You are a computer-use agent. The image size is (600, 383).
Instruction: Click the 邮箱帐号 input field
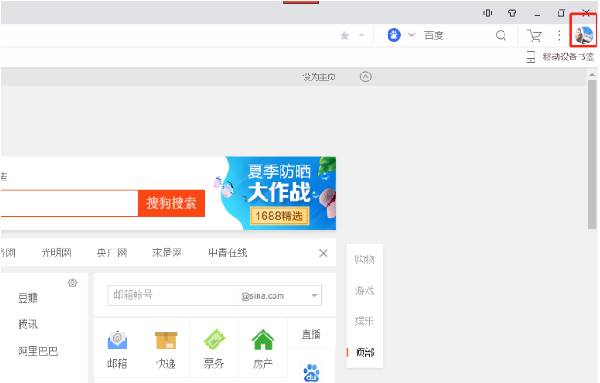(x=170, y=295)
